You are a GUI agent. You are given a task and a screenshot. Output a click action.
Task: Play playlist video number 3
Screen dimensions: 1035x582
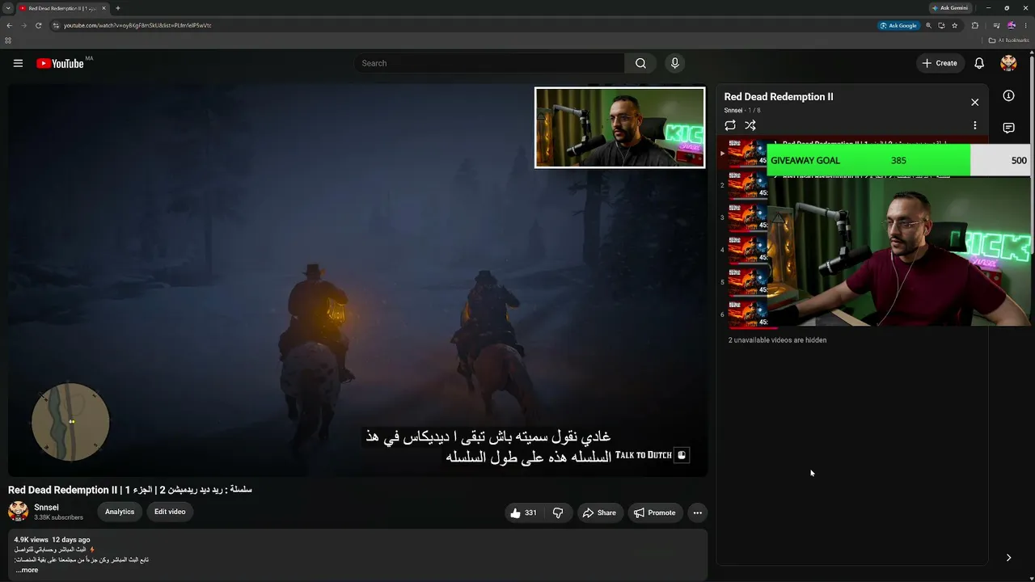(747, 217)
